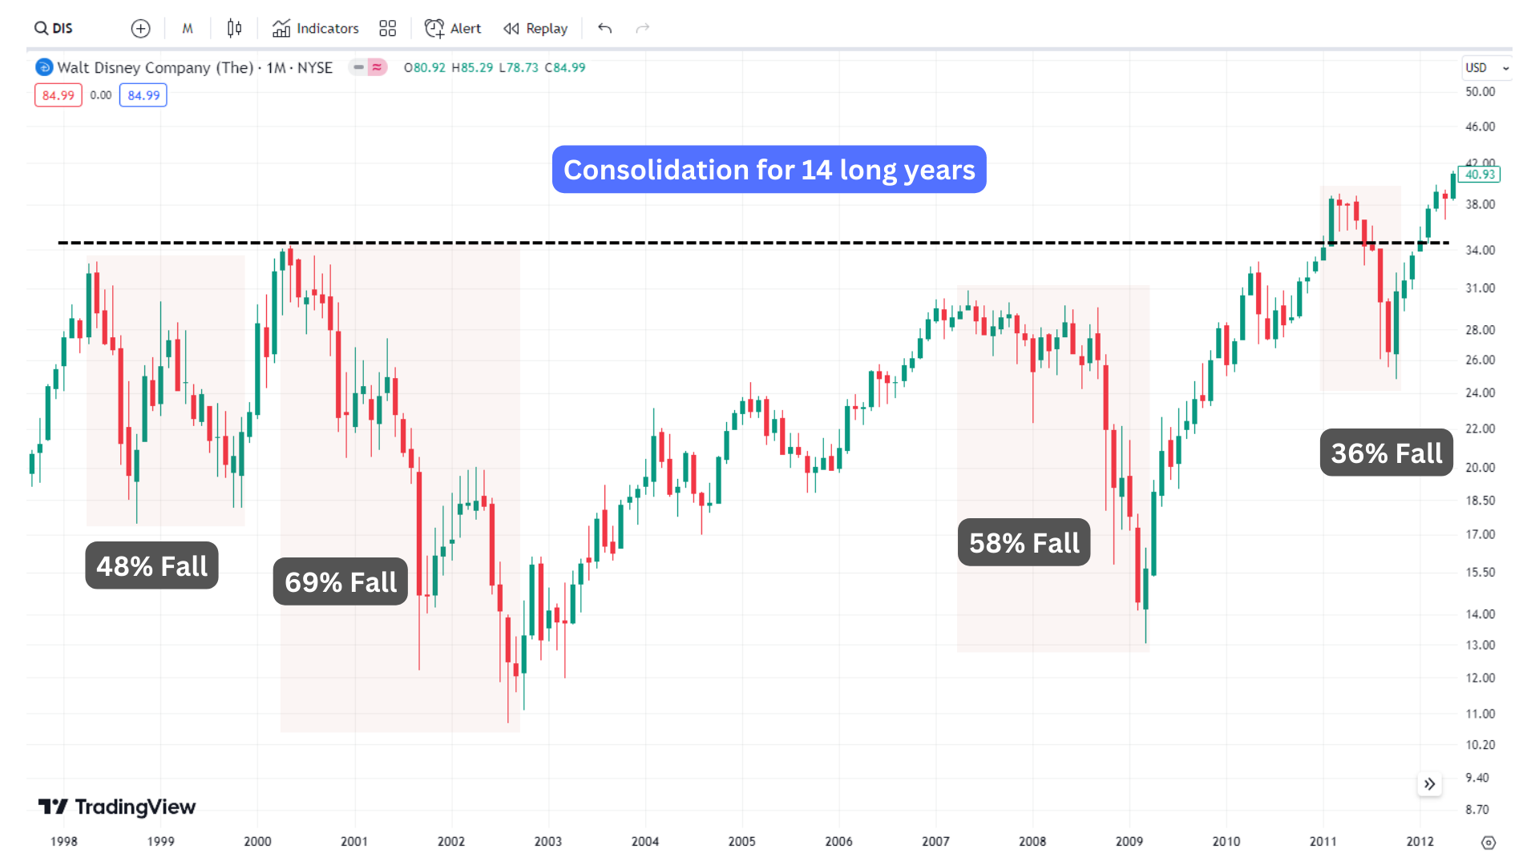Redo the last chart action

(642, 28)
